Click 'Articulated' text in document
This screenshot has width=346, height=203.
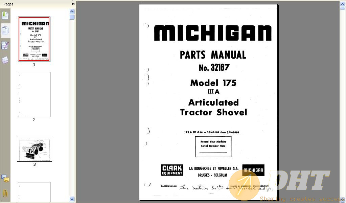pos(214,103)
